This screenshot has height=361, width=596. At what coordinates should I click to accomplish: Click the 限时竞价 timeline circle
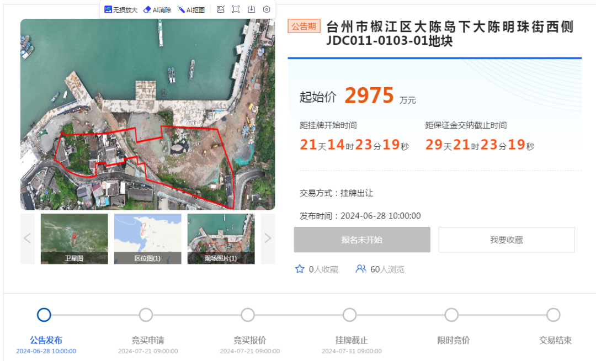[451, 315]
